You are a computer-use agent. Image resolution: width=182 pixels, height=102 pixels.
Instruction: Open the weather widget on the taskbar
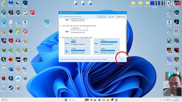click(x=5, y=100)
